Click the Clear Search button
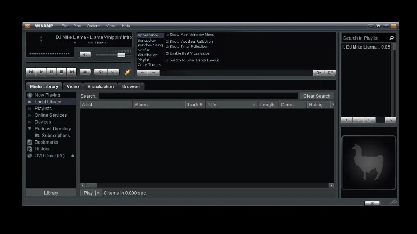 317,96
